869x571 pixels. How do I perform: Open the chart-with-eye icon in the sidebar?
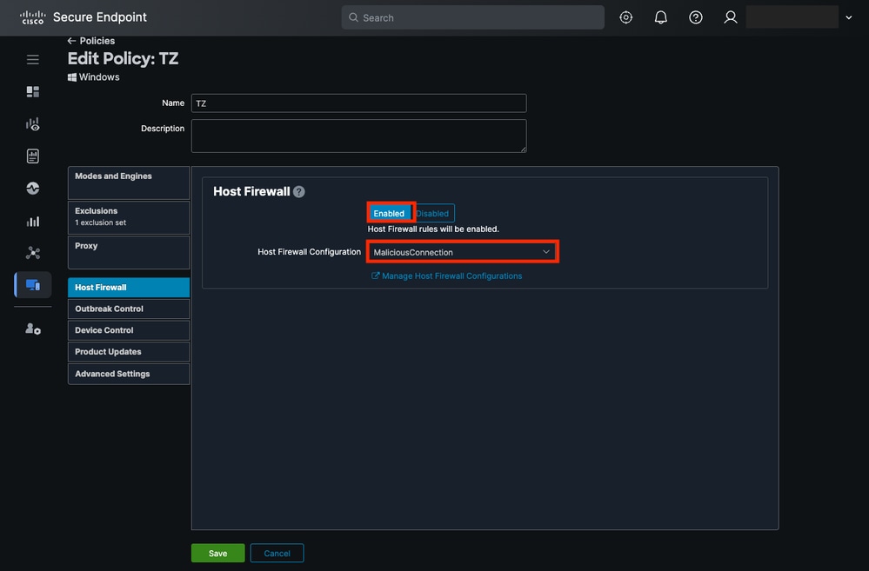(33, 124)
